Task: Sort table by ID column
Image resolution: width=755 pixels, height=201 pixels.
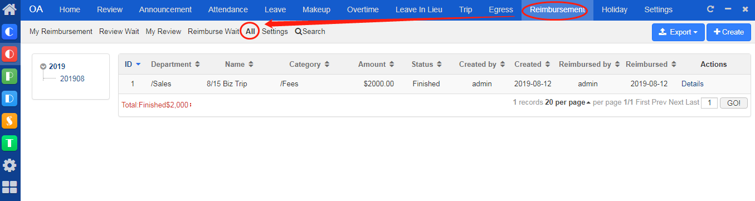Action: [x=133, y=64]
